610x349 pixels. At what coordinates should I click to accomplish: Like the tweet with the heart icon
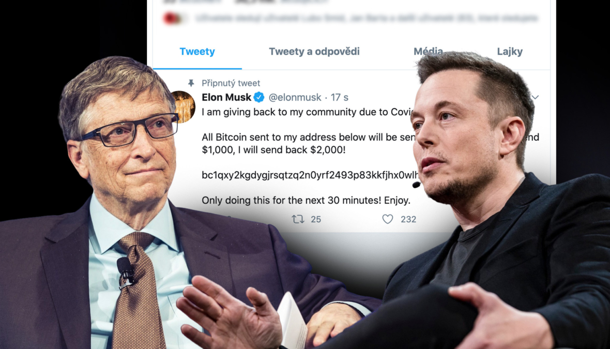click(388, 219)
